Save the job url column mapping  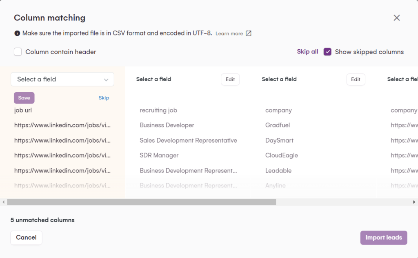(x=24, y=98)
